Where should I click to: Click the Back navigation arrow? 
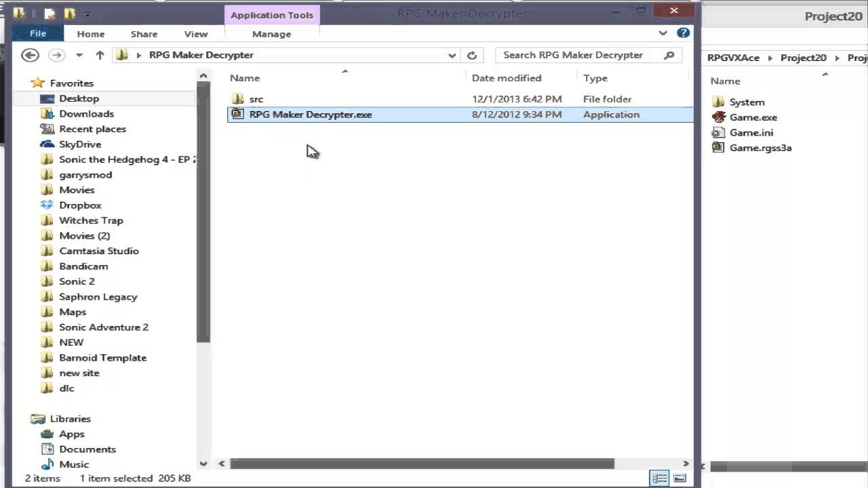pos(30,55)
